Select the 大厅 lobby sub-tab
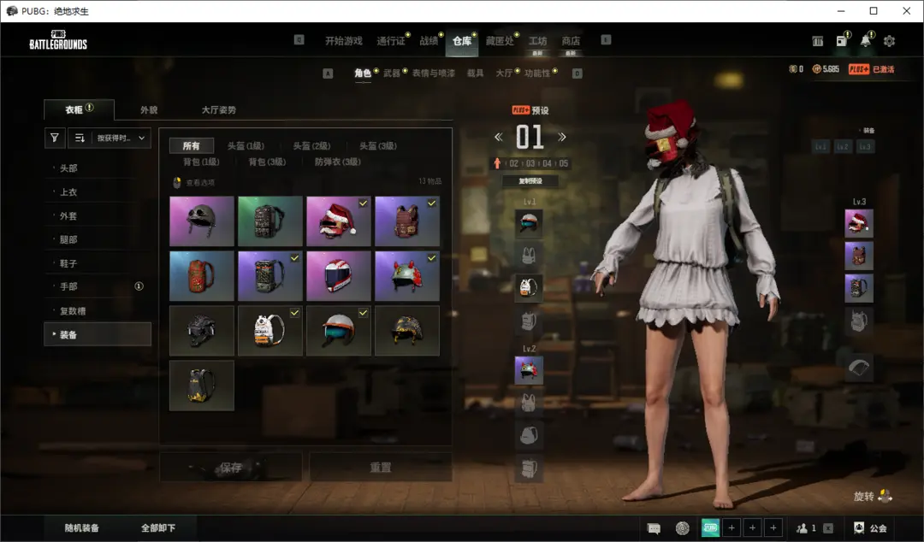Screen dimensions: 924x542 pyautogui.click(x=504, y=73)
